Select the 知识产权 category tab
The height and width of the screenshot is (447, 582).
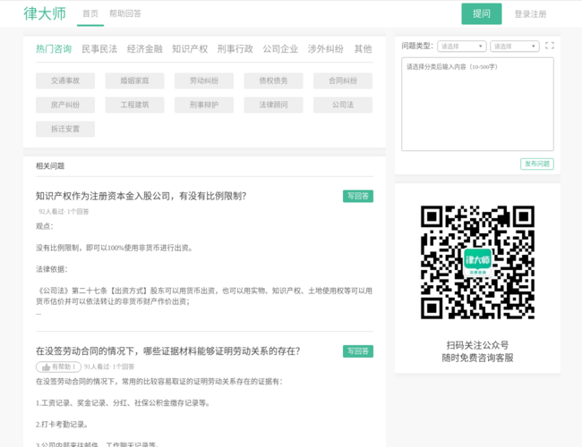(190, 49)
